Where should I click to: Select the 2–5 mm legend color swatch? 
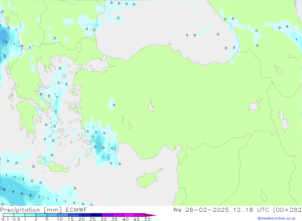click(41, 215)
